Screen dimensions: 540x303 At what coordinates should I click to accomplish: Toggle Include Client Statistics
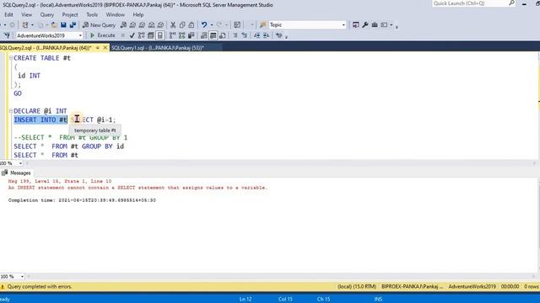point(192,35)
